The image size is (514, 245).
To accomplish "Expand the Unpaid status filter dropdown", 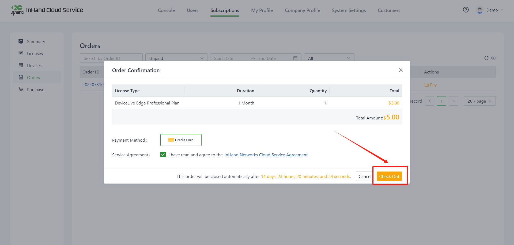I will (x=176, y=58).
